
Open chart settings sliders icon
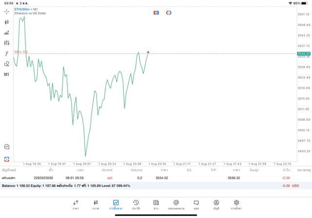pyautogui.click(x=6, y=43)
